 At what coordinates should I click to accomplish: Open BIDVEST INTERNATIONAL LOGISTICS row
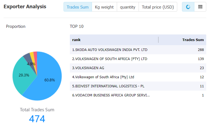(x=138, y=86)
